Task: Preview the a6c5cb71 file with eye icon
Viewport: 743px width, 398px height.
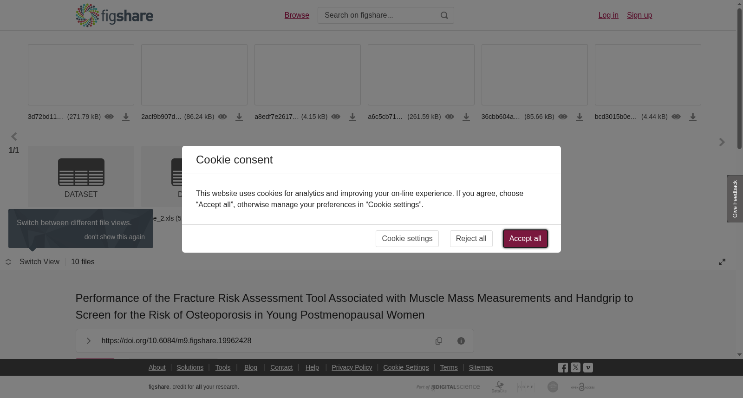Action: [x=450, y=117]
